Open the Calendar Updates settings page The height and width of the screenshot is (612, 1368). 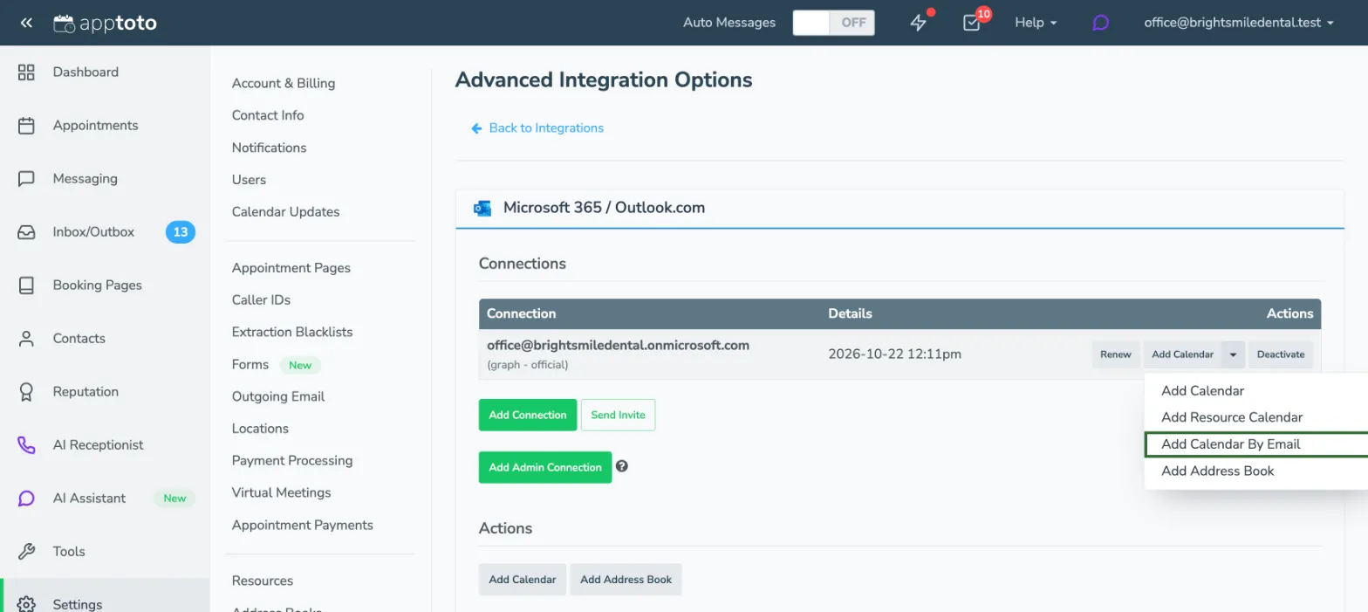click(x=286, y=211)
